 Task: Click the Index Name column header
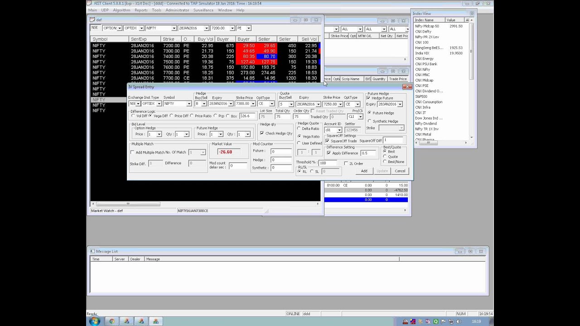click(429, 20)
